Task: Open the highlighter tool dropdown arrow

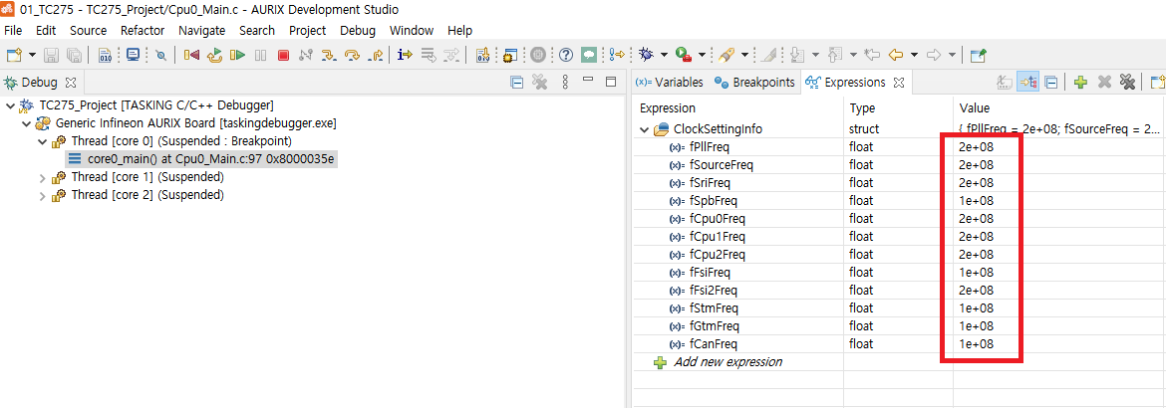Action: 745,55
